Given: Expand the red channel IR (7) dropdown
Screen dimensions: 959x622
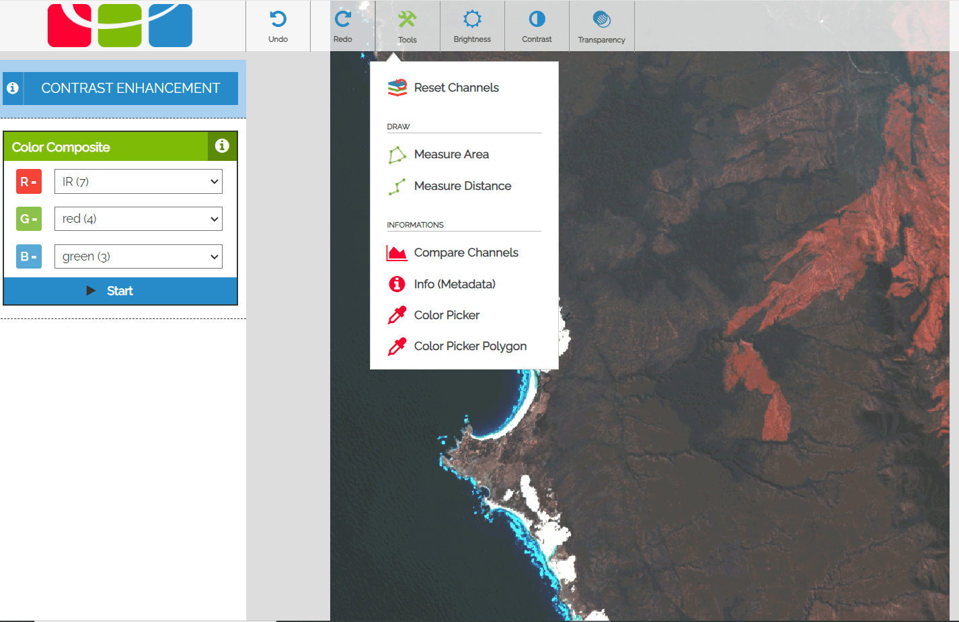Looking at the screenshot, I should coord(138,182).
